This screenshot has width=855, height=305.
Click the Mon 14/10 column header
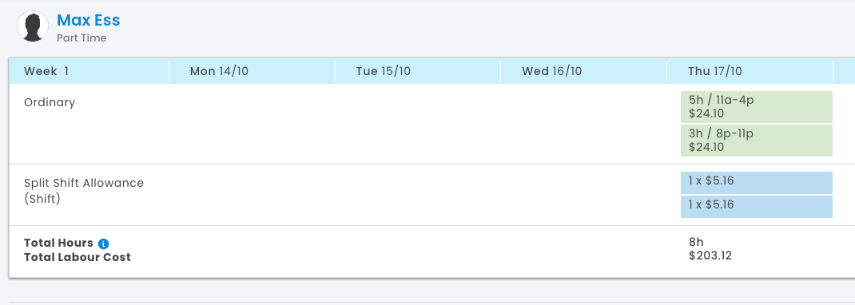219,71
